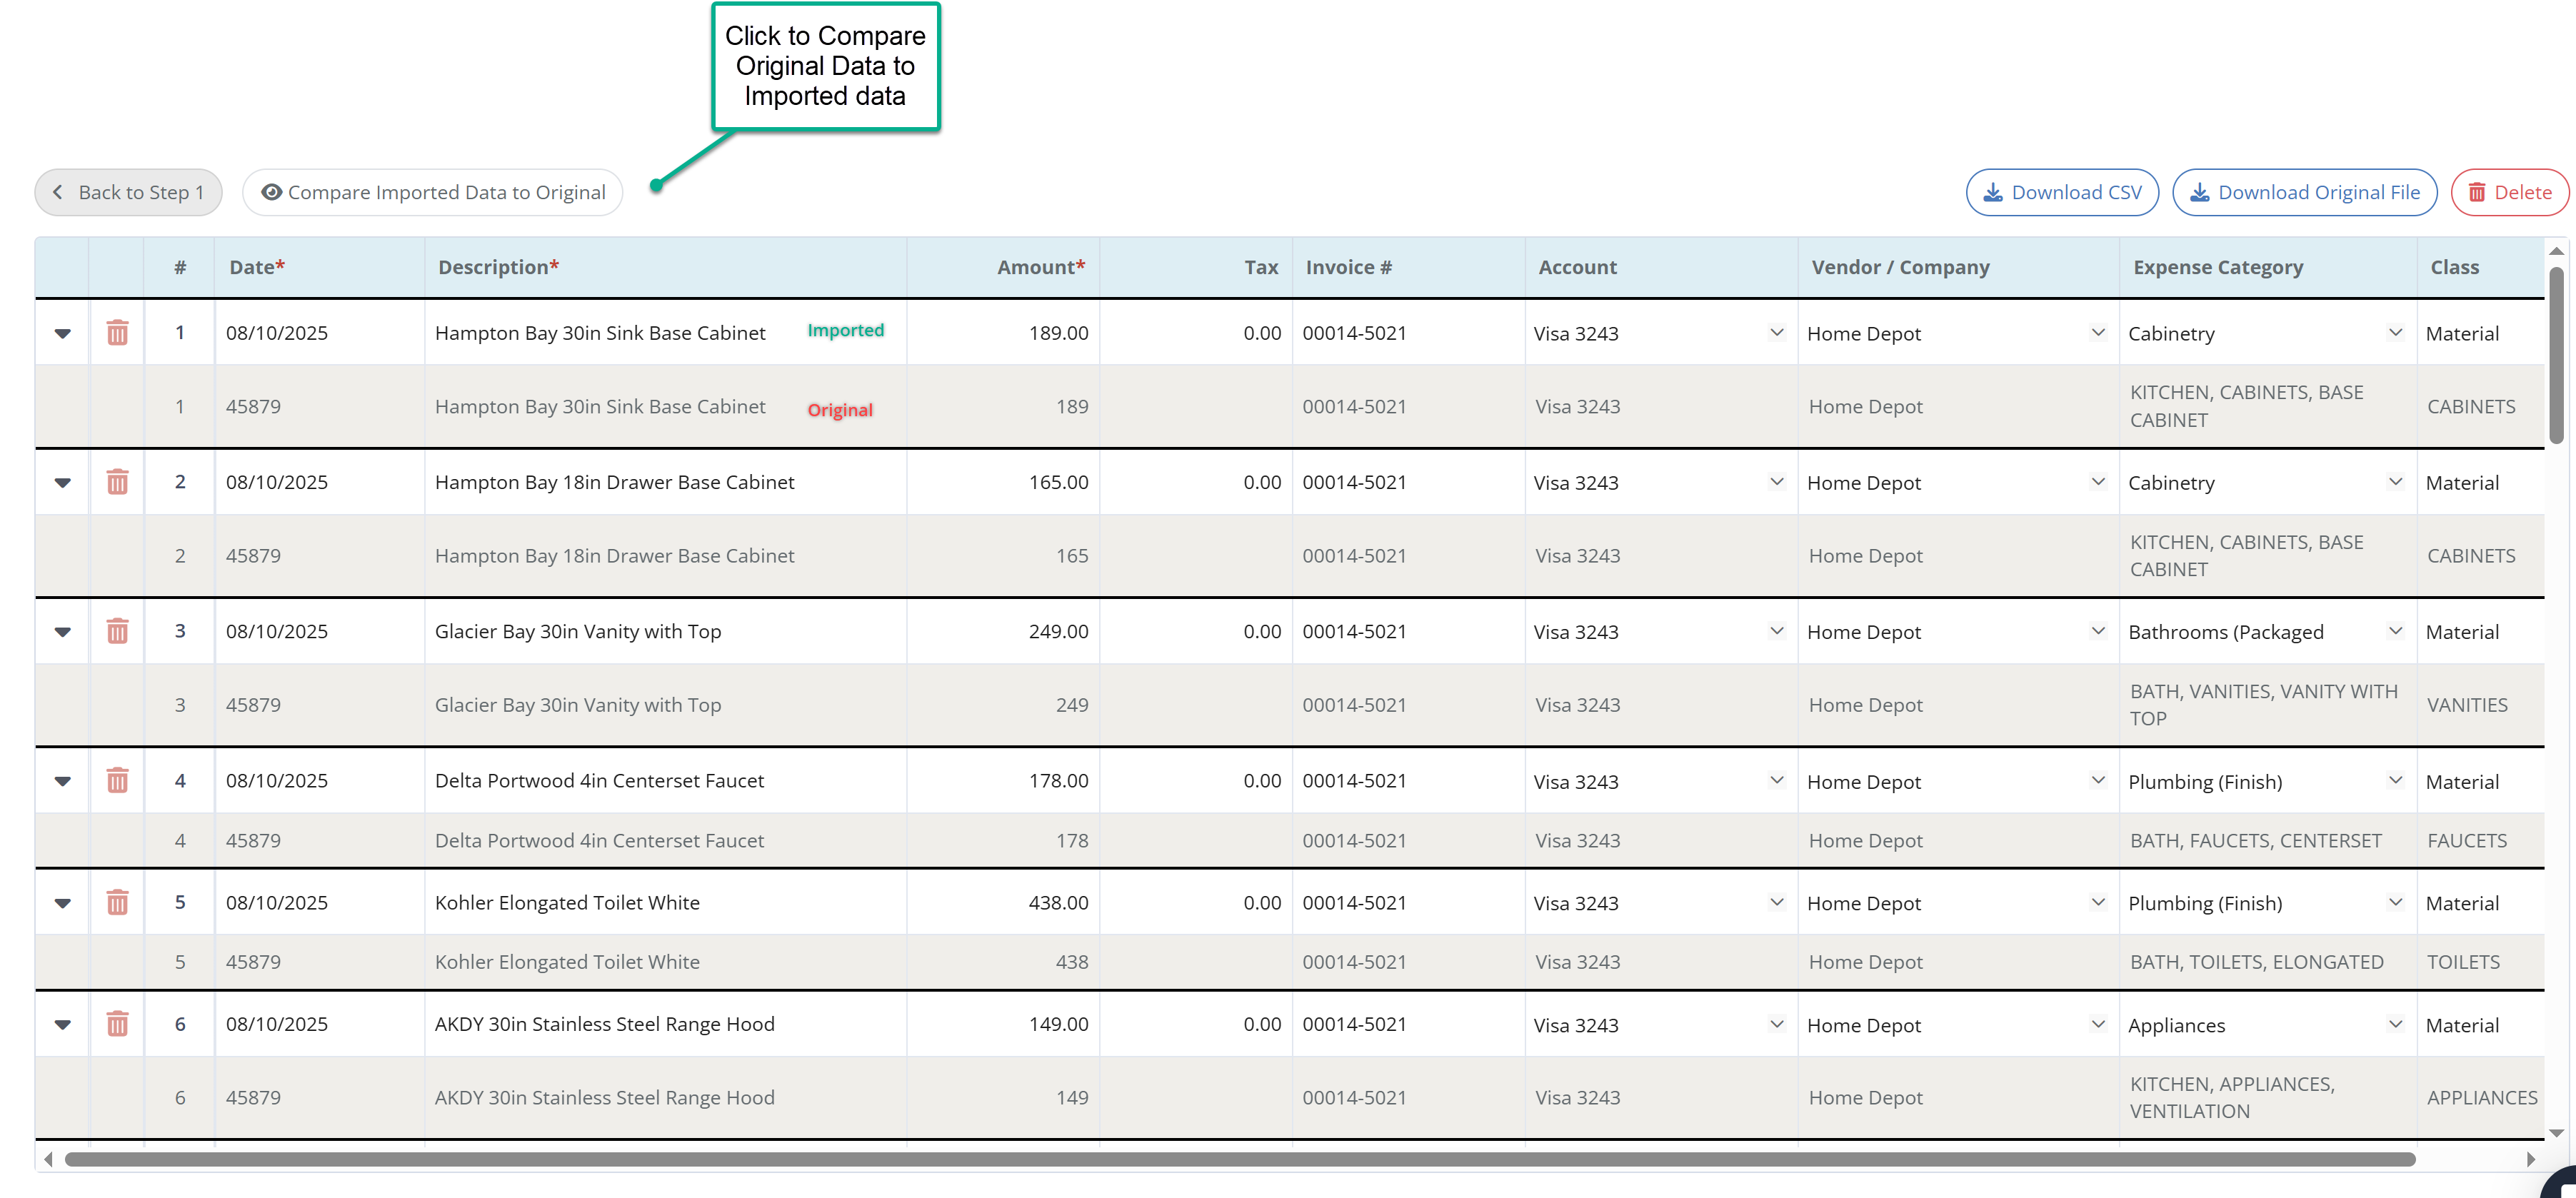
Task: Click trash icon for Glacier Bay Vanity row
Action: (x=117, y=631)
